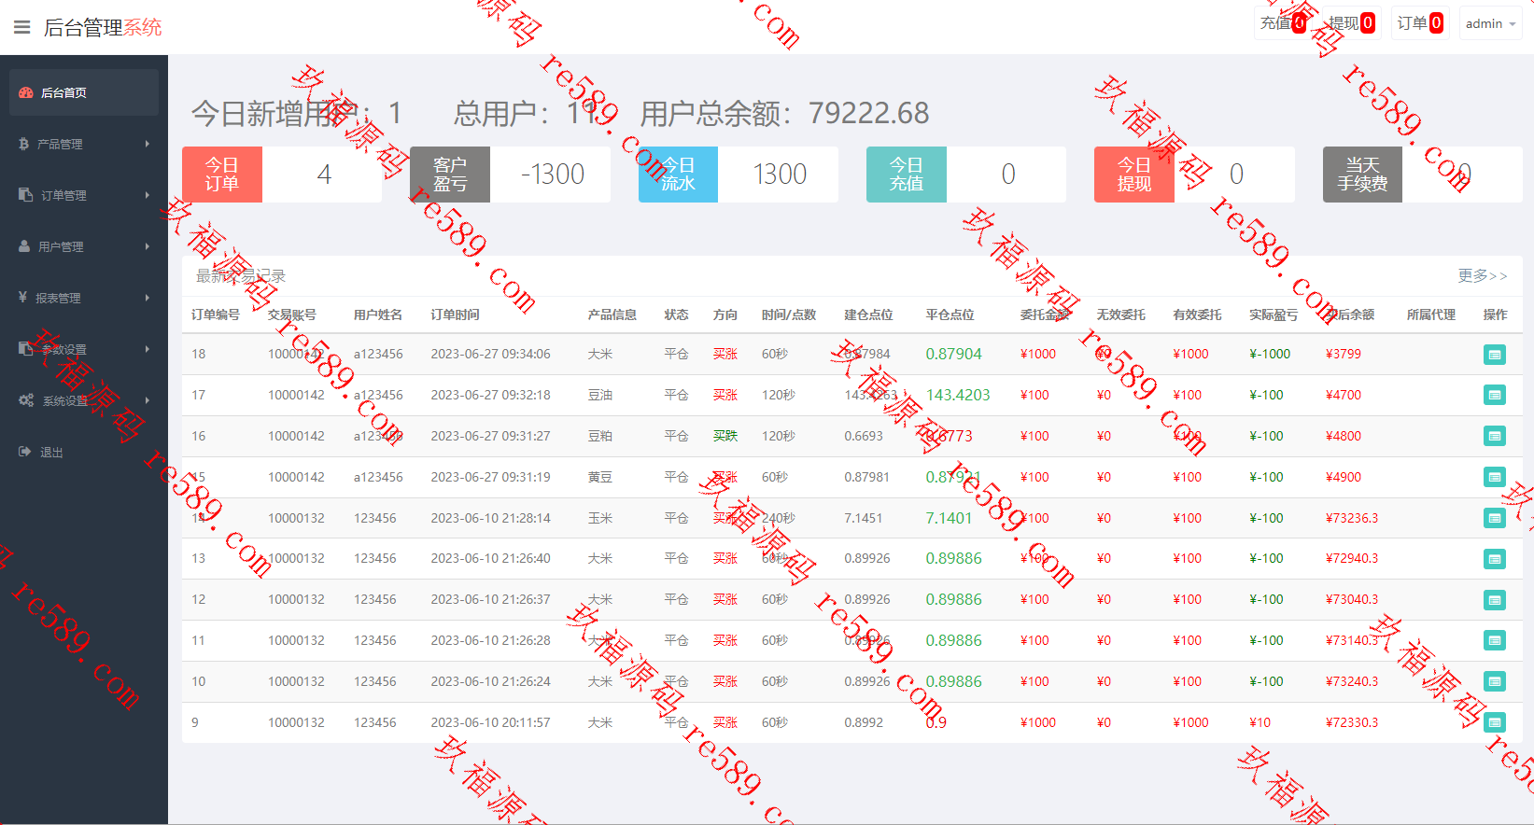Click the sign-out icon beside 退出
Image resolution: width=1534 pixels, height=825 pixels.
(x=25, y=452)
